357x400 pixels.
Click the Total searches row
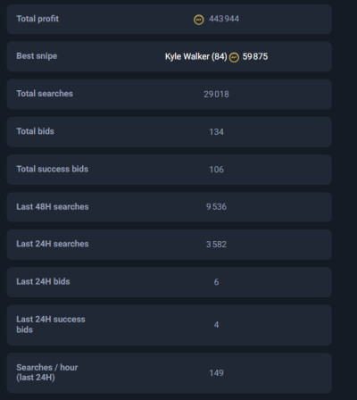click(170, 94)
